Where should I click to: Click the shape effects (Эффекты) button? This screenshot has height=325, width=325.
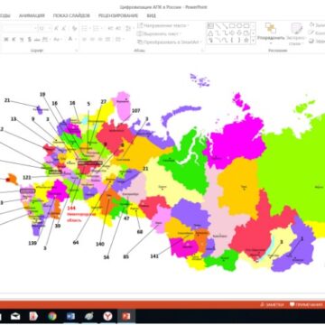pos(317,42)
